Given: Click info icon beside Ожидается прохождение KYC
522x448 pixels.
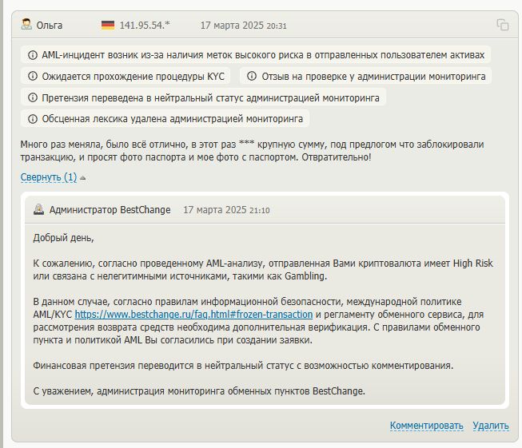Looking at the screenshot, I should [33, 77].
